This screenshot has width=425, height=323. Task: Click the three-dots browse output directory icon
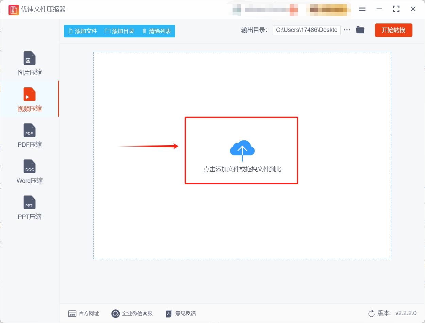coord(347,30)
